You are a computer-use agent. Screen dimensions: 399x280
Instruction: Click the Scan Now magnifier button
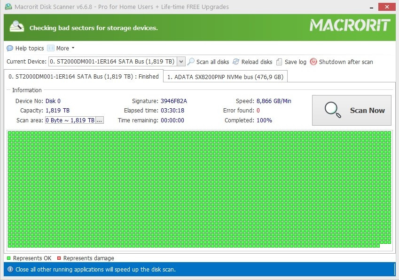point(333,110)
